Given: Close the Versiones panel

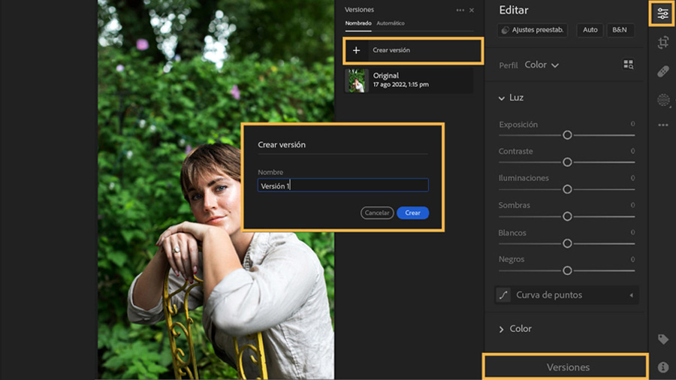Looking at the screenshot, I should 472,10.
